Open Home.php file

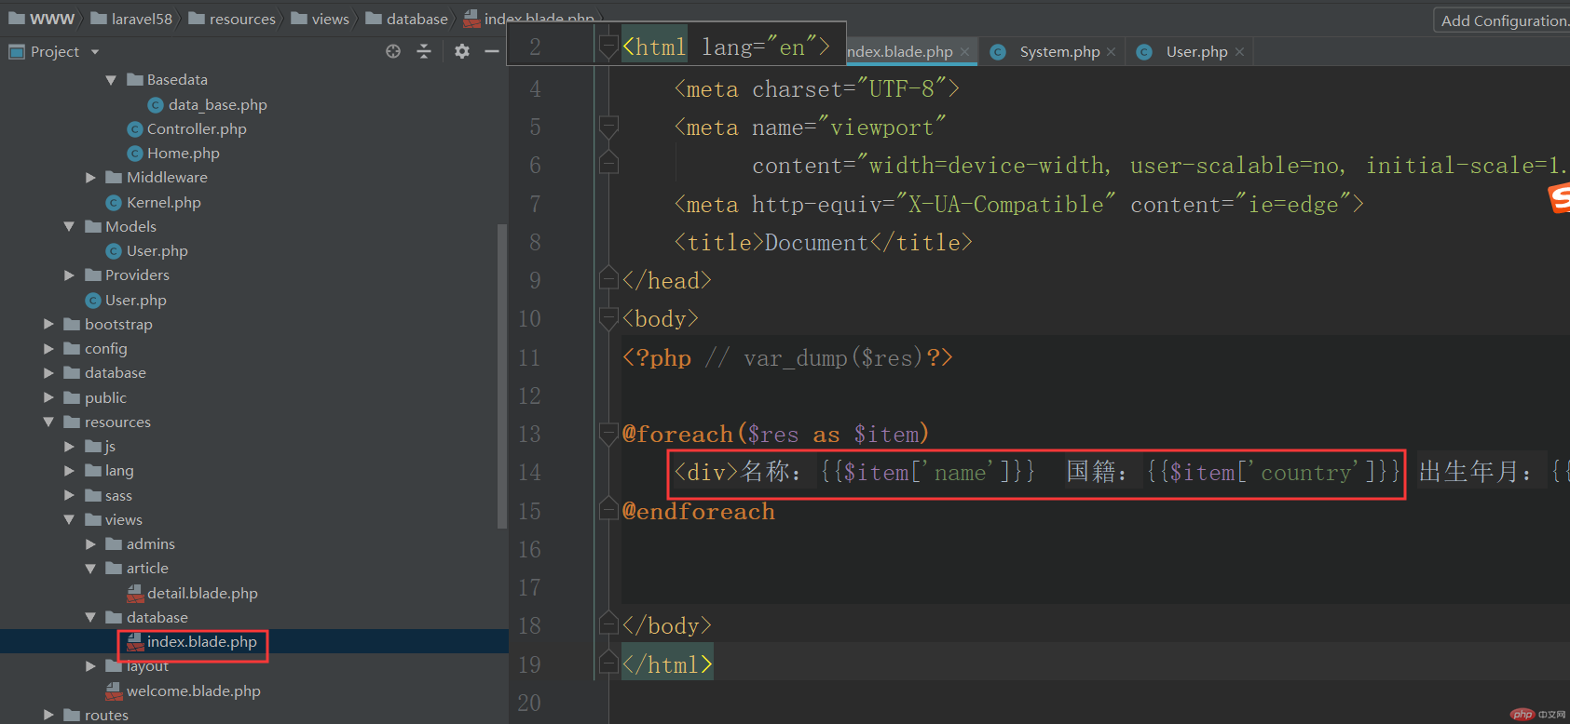pyautogui.click(x=183, y=153)
